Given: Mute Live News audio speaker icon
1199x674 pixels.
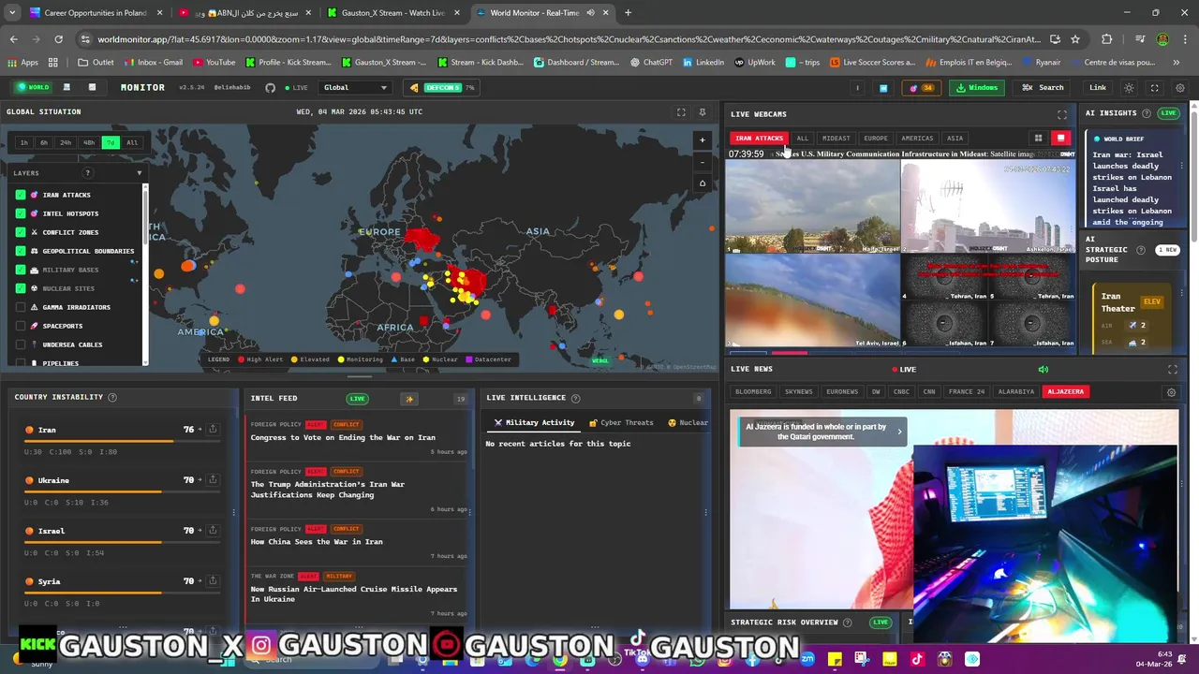Looking at the screenshot, I should pos(1043,370).
